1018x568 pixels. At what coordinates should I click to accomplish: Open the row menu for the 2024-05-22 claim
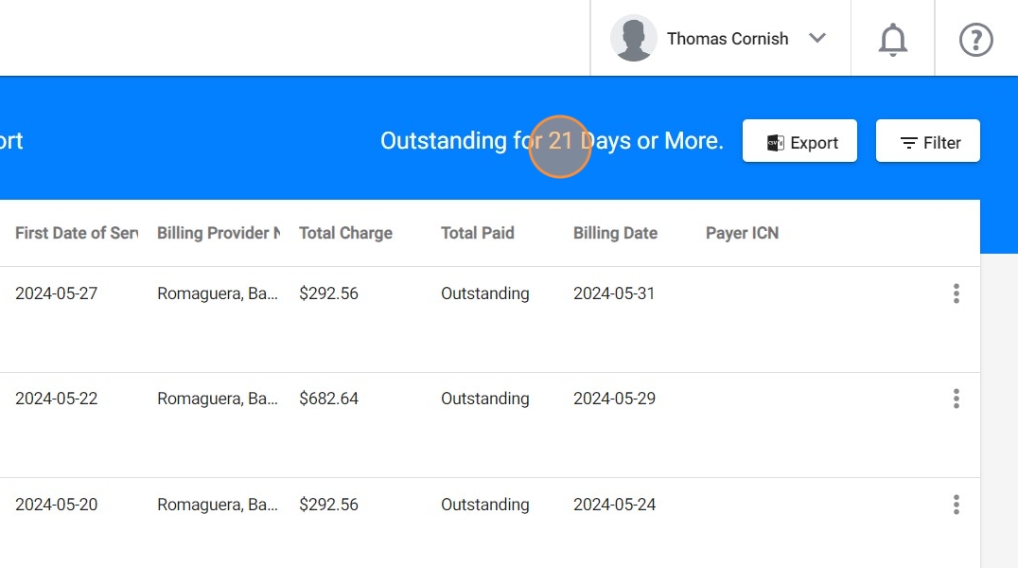tap(956, 399)
